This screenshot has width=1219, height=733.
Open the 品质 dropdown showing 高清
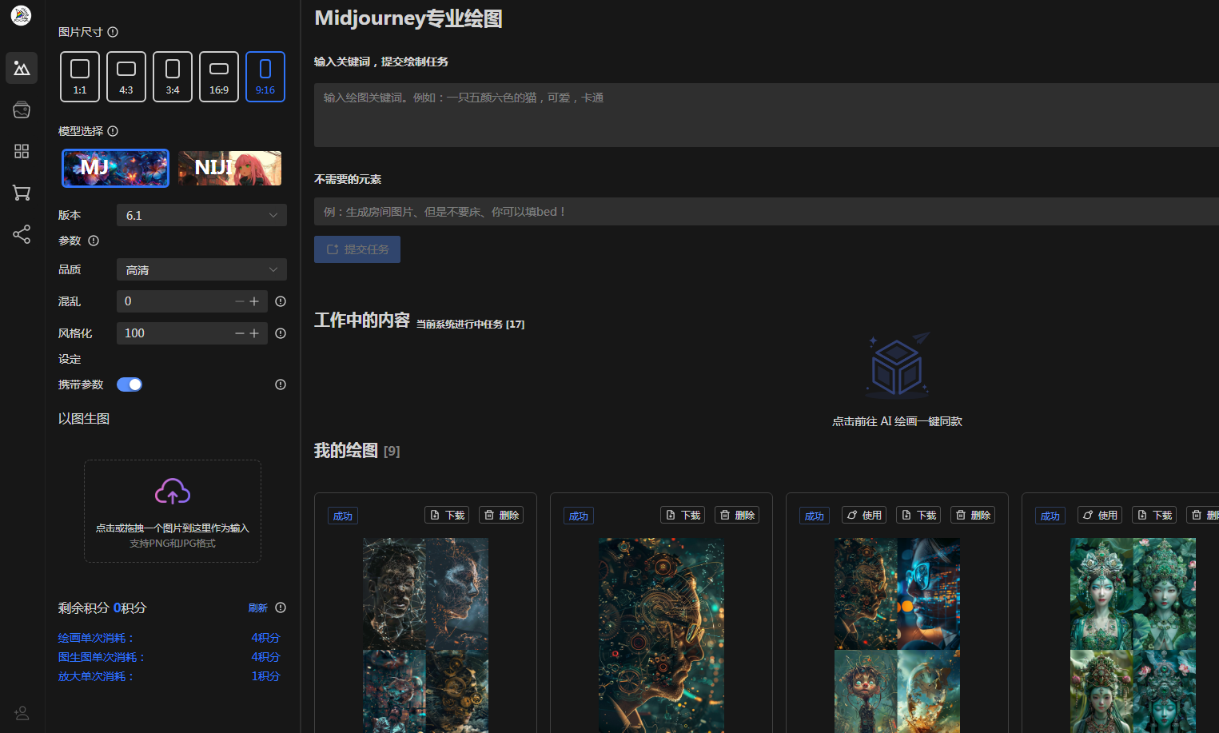coord(201,269)
